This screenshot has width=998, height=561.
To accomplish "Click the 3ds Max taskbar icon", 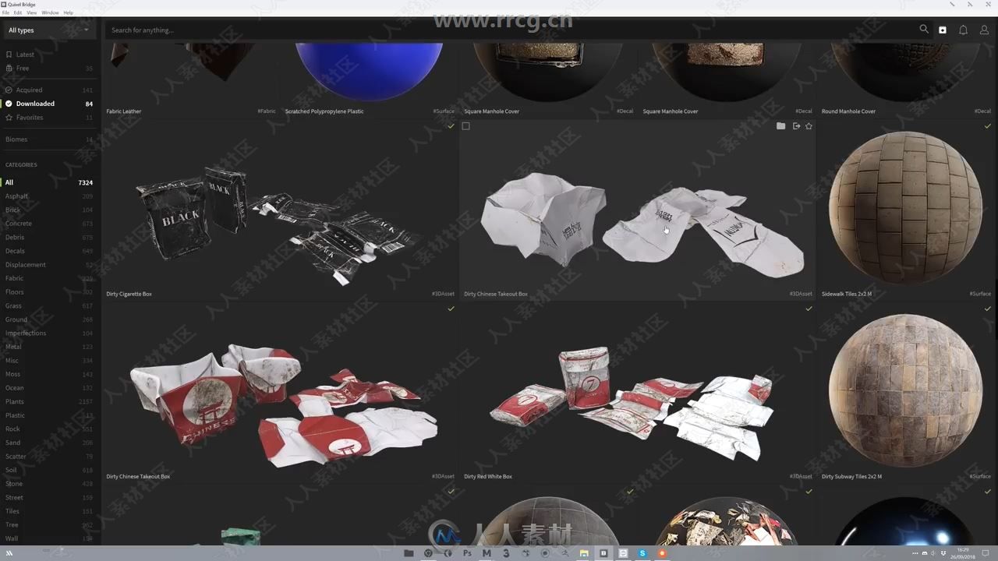I will coord(506,553).
